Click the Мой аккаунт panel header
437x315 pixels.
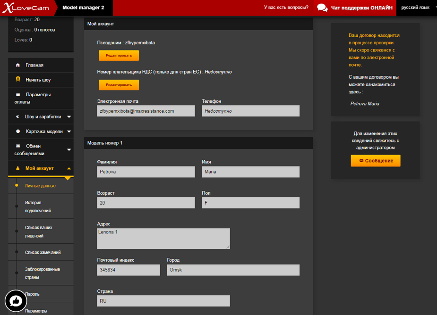[198, 24]
